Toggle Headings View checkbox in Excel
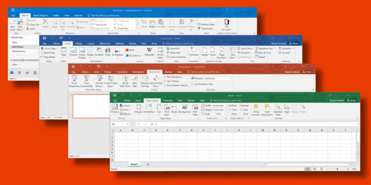Image resolution: width=371 pixels, height=185 pixels. click(241, 110)
